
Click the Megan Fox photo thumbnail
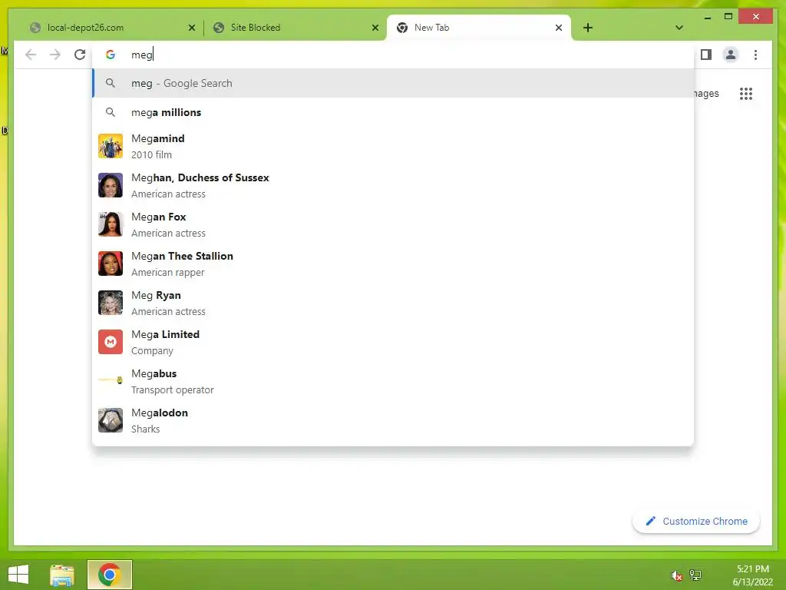coord(111,224)
